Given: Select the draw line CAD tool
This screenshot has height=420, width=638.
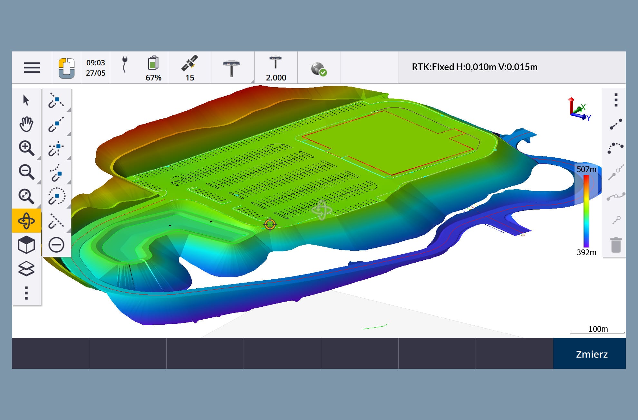Looking at the screenshot, I should click(x=616, y=124).
